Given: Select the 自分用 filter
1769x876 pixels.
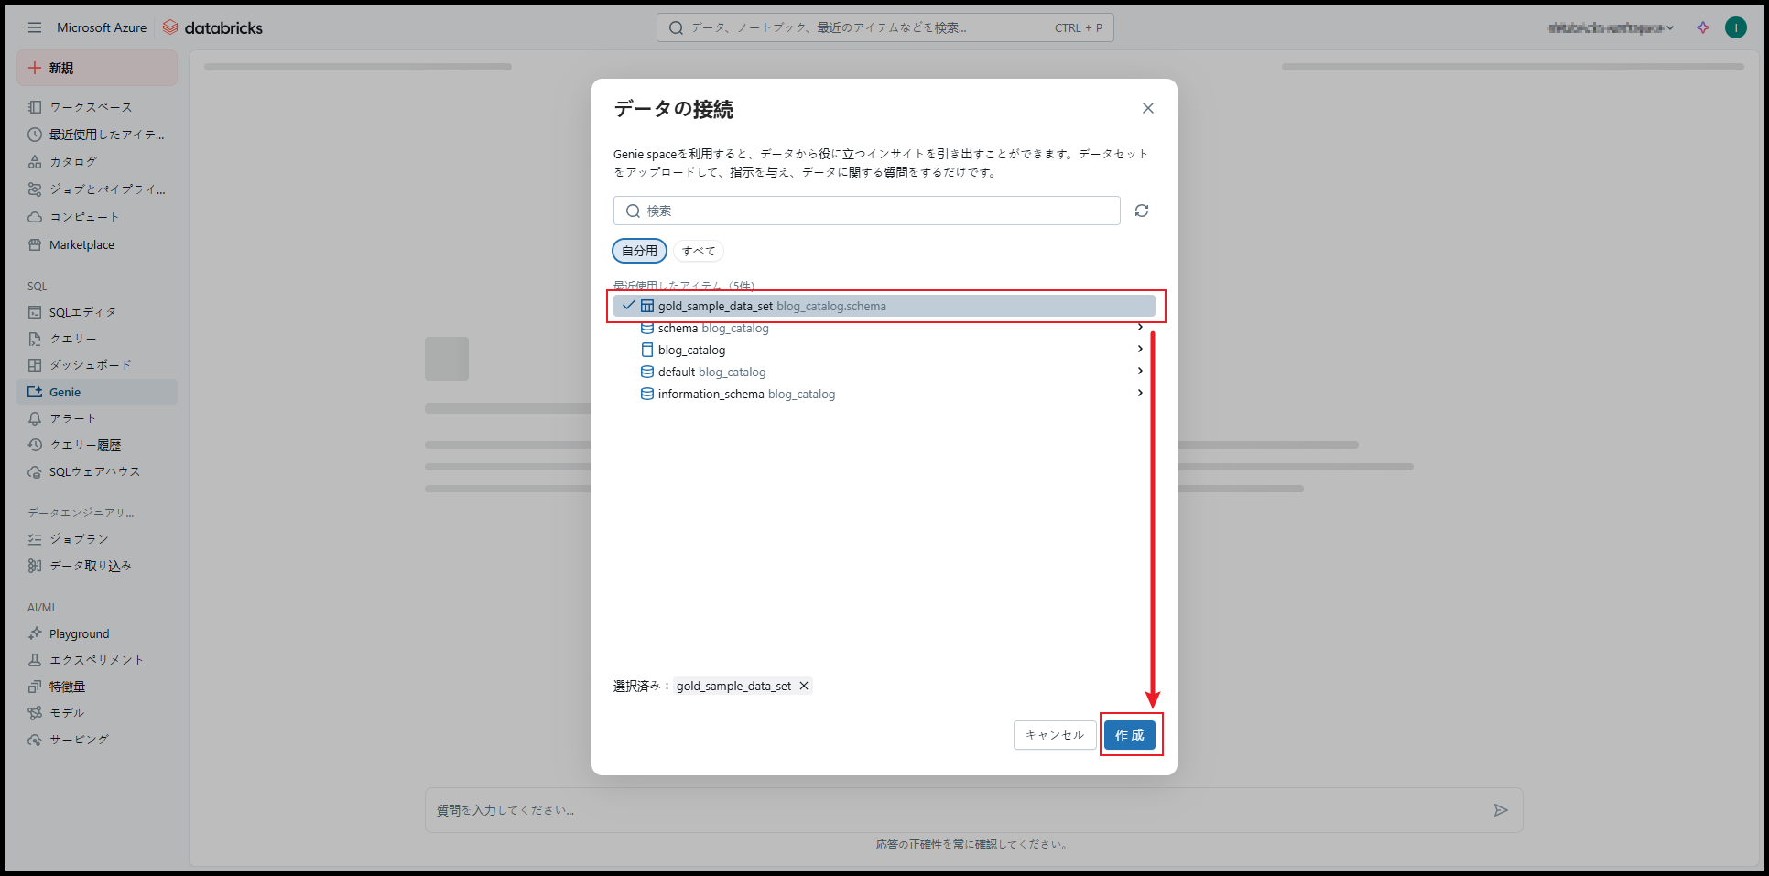Looking at the screenshot, I should [639, 251].
